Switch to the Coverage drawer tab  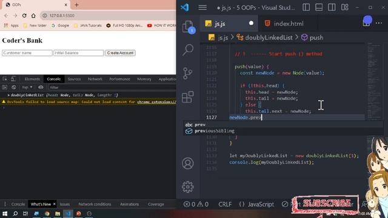click(x=156, y=205)
